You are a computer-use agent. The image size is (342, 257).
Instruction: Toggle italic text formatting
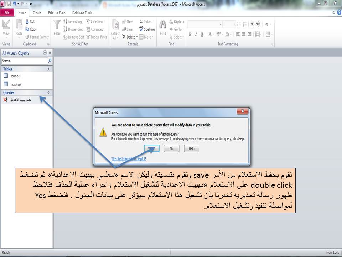(196, 34)
